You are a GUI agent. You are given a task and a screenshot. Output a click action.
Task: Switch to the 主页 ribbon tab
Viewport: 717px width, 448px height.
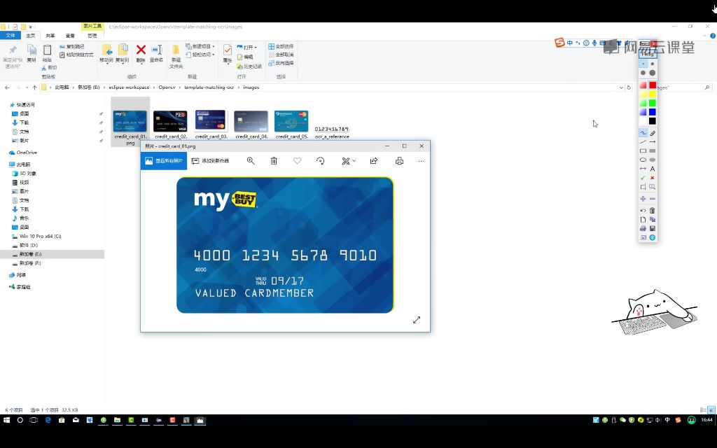coord(30,36)
